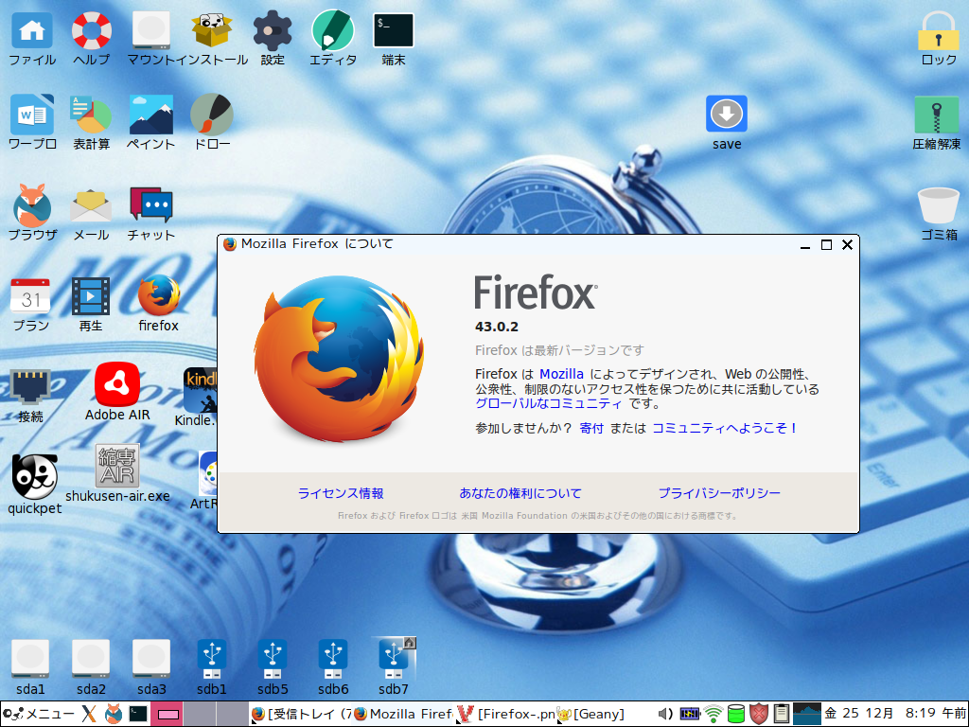969x727 pixels.
Task: Open the sdb5 USB drive icon
Action: [x=273, y=659]
